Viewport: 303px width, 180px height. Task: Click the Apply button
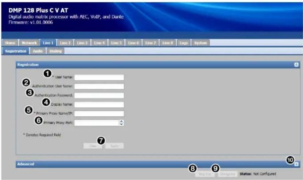coord(114,146)
